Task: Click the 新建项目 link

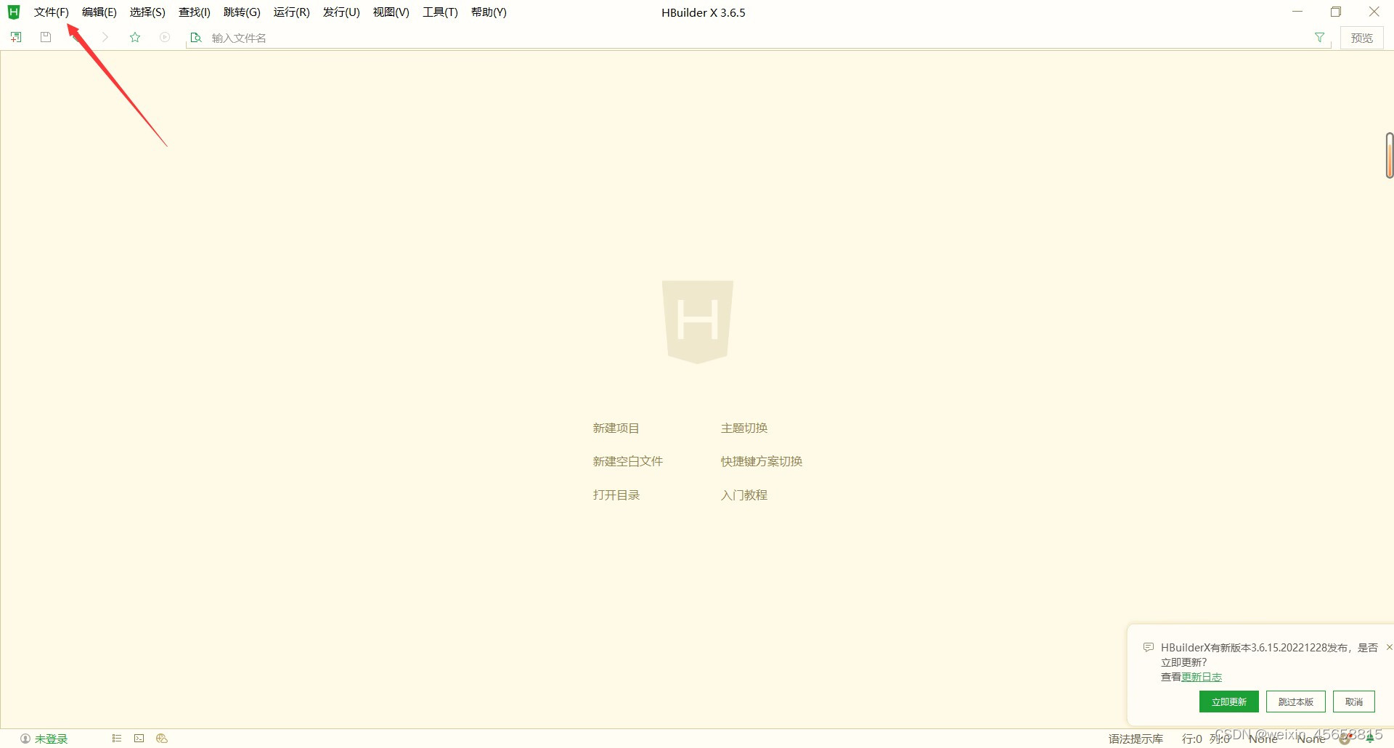Action: pyautogui.click(x=616, y=428)
